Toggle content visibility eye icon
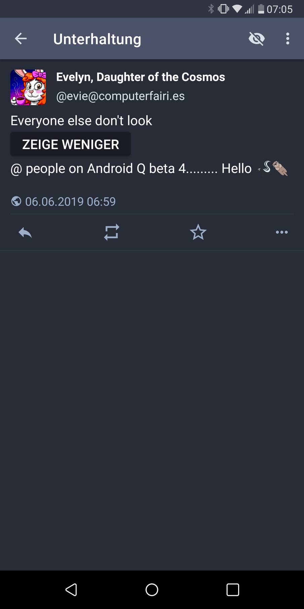The height and width of the screenshot is (609, 304). [257, 39]
